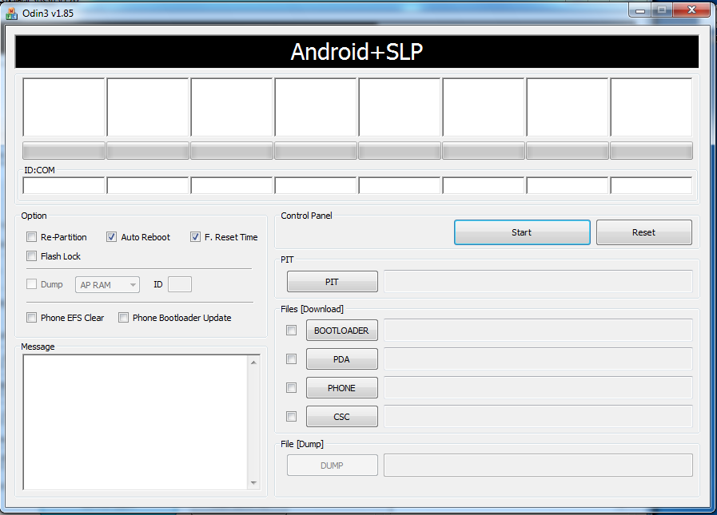This screenshot has width=717, height=515.
Task: Enable the Re-Partition checkbox
Action: click(x=31, y=236)
